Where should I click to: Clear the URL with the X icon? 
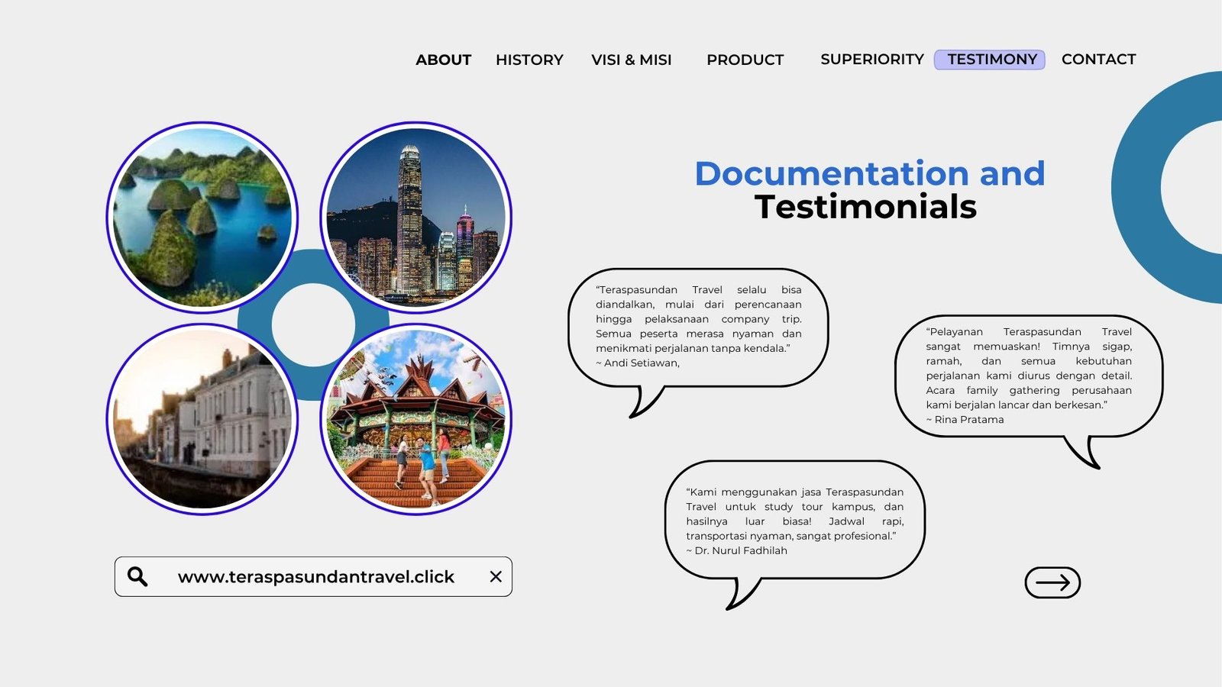point(496,577)
